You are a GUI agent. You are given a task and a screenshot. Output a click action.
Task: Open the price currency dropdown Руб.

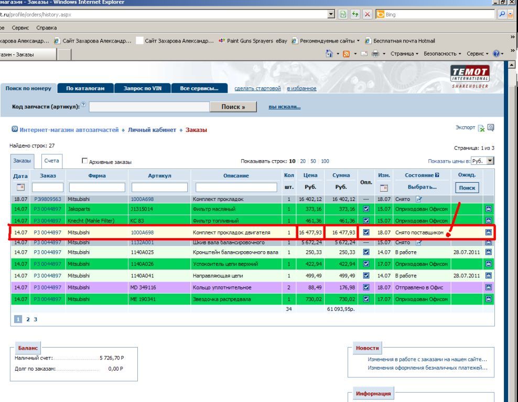[x=483, y=161]
